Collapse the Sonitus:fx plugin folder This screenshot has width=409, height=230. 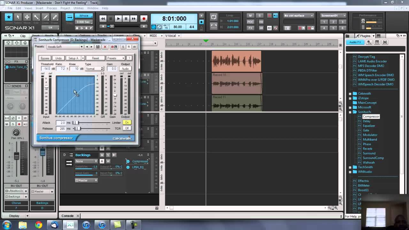point(350,112)
